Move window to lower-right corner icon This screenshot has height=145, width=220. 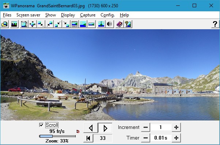pyautogui.click(x=66, y=24)
